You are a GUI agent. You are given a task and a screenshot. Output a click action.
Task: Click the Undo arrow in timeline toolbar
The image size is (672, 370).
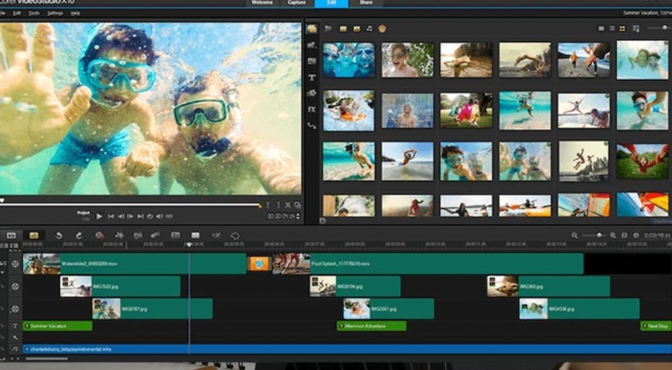(x=58, y=236)
